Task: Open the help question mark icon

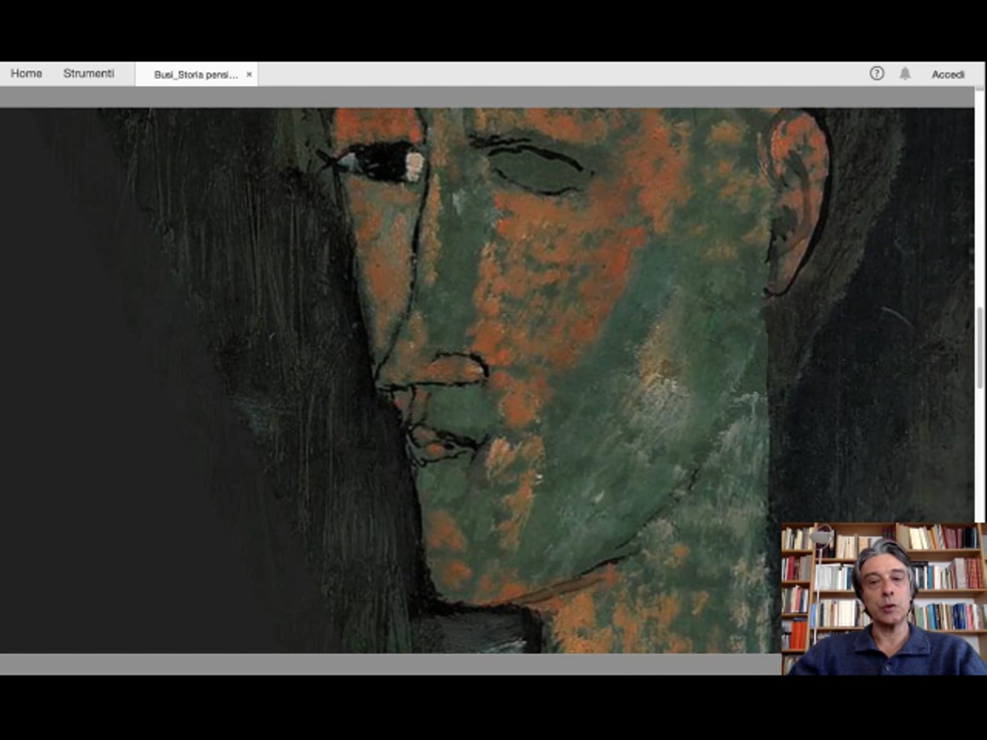Action: click(877, 74)
